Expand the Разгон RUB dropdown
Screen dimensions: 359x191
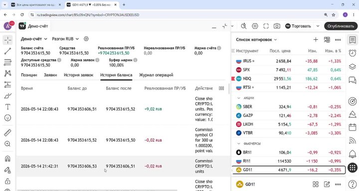pos(65,39)
